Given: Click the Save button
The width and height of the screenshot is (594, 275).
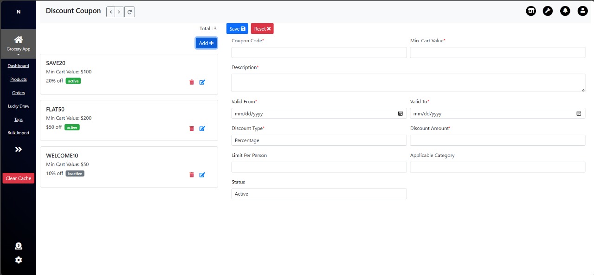Looking at the screenshot, I should tap(237, 29).
